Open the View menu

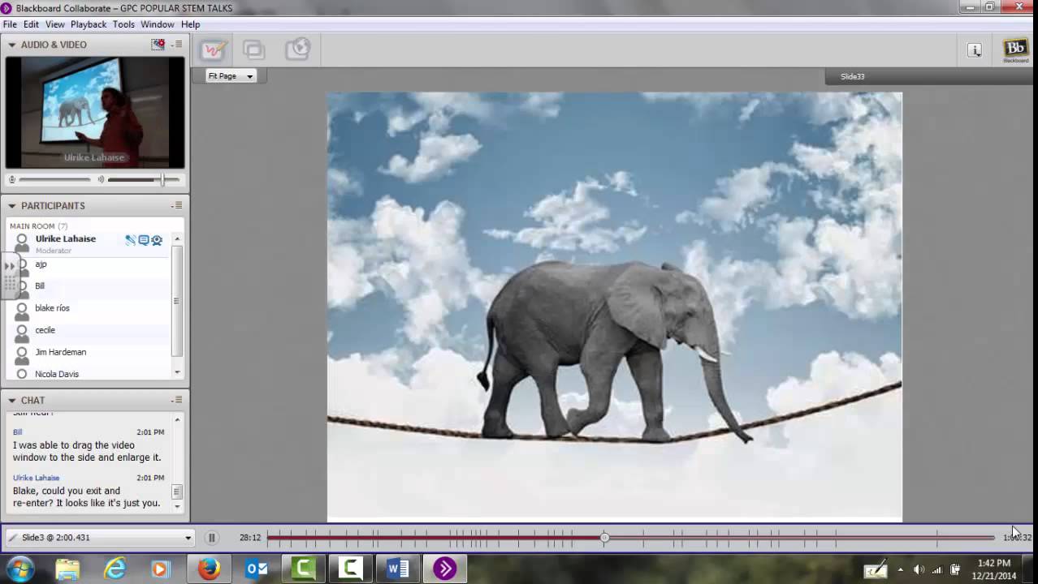(x=55, y=24)
